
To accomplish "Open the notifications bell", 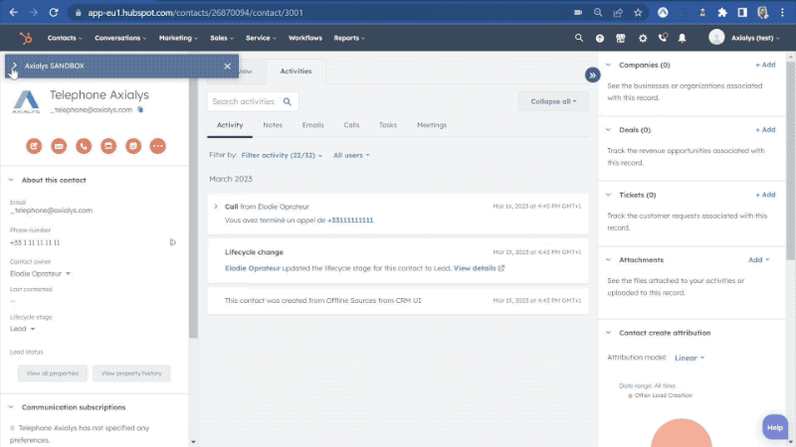I will [683, 38].
